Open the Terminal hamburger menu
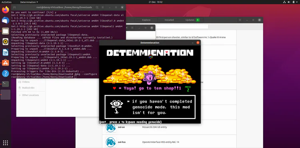 tap(103, 7)
